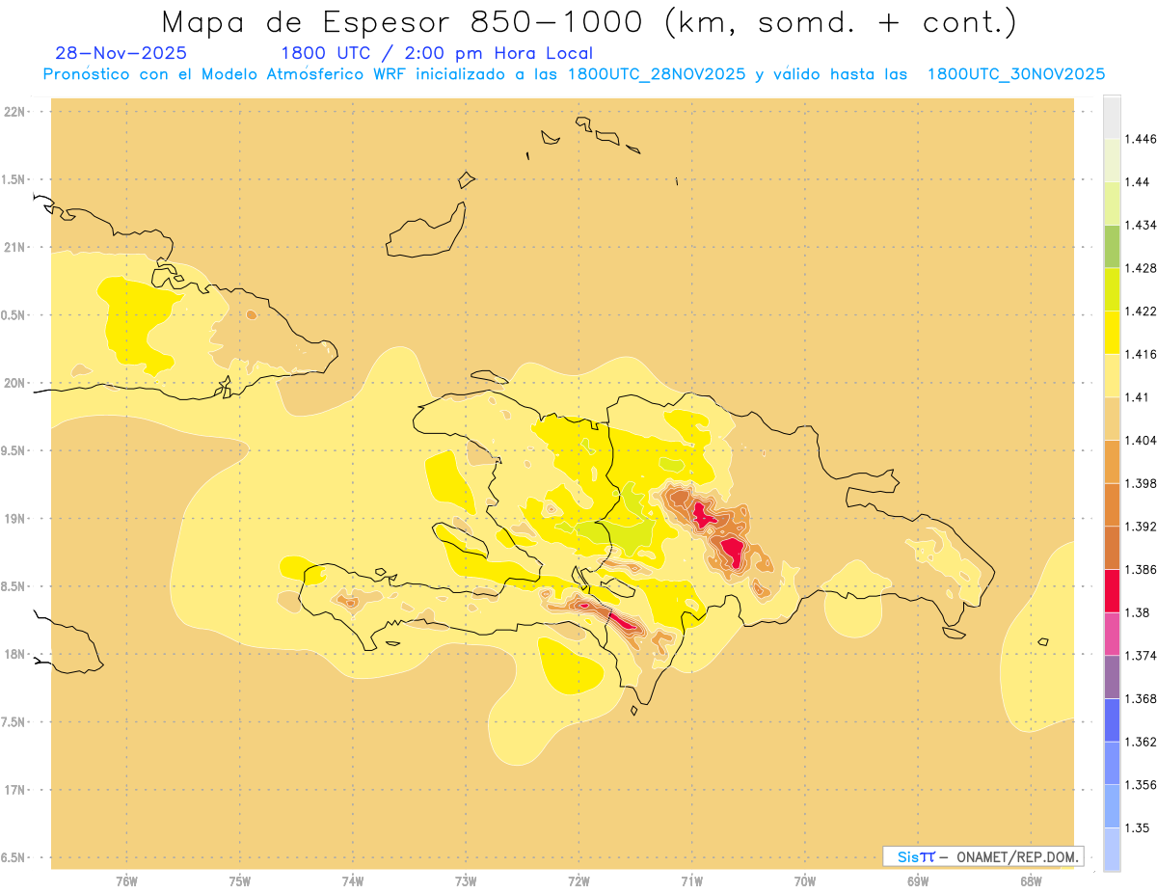Viewport: 1157px width, 894px height.
Task: Click the 22N latitude axis label
Action: (13, 111)
